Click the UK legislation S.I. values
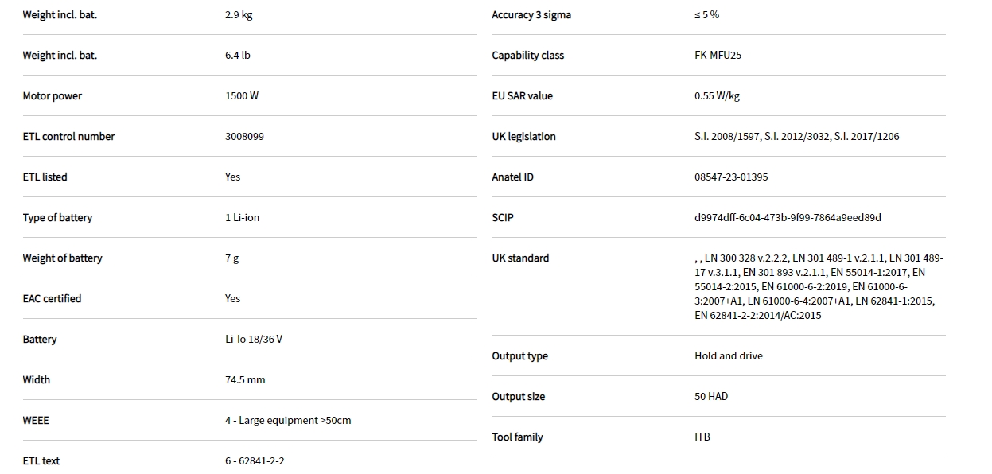The width and height of the screenshot is (992, 474). [x=796, y=137]
